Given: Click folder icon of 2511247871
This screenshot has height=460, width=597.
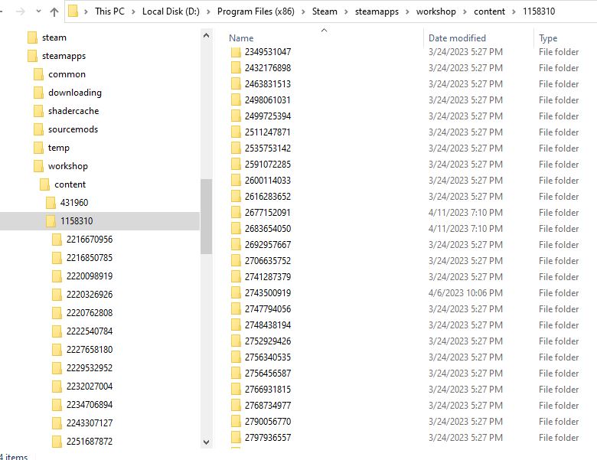Looking at the screenshot, I should [236, 132].
